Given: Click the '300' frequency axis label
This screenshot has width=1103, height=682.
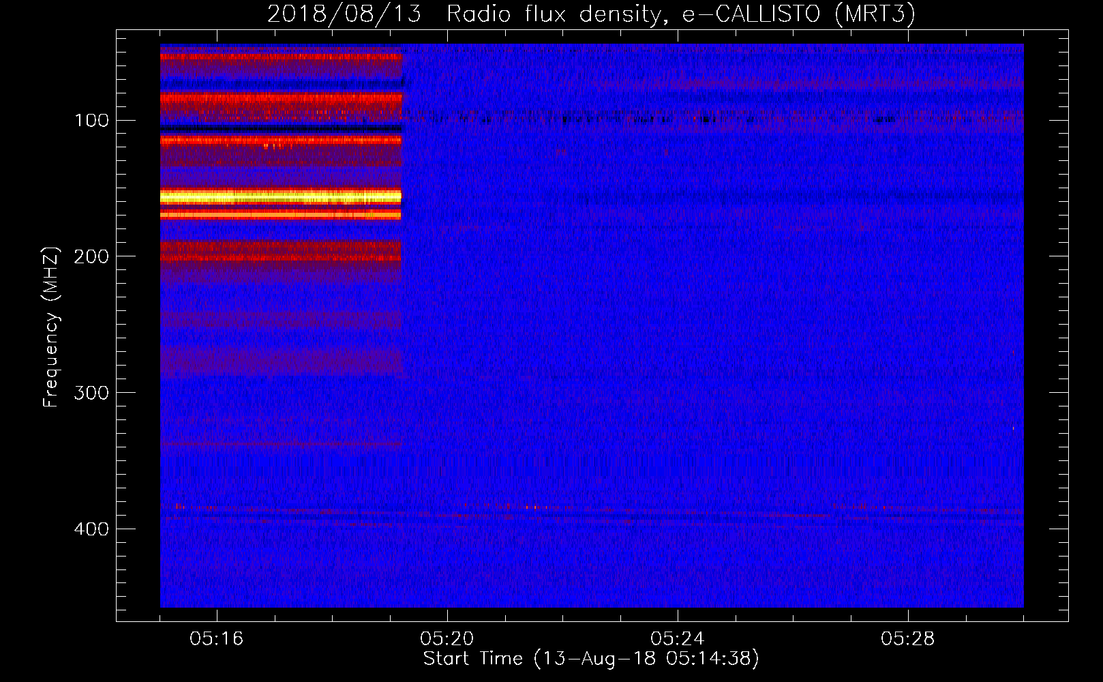Looking at the screenshot, I should pyautogui.click(x=91, y=393).
